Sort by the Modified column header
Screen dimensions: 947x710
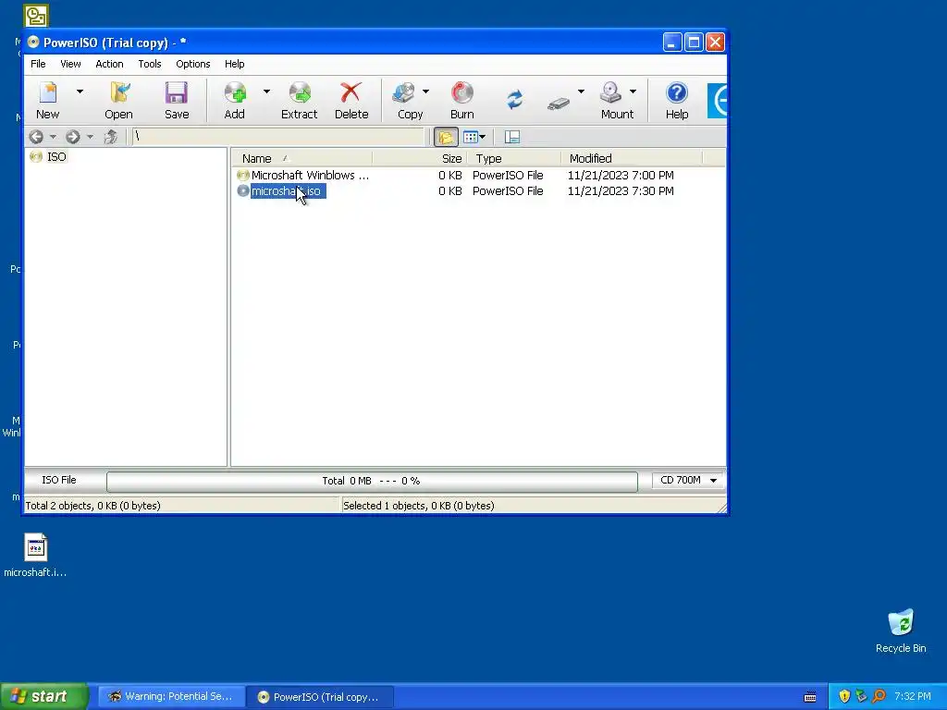(x=632, y=158)
